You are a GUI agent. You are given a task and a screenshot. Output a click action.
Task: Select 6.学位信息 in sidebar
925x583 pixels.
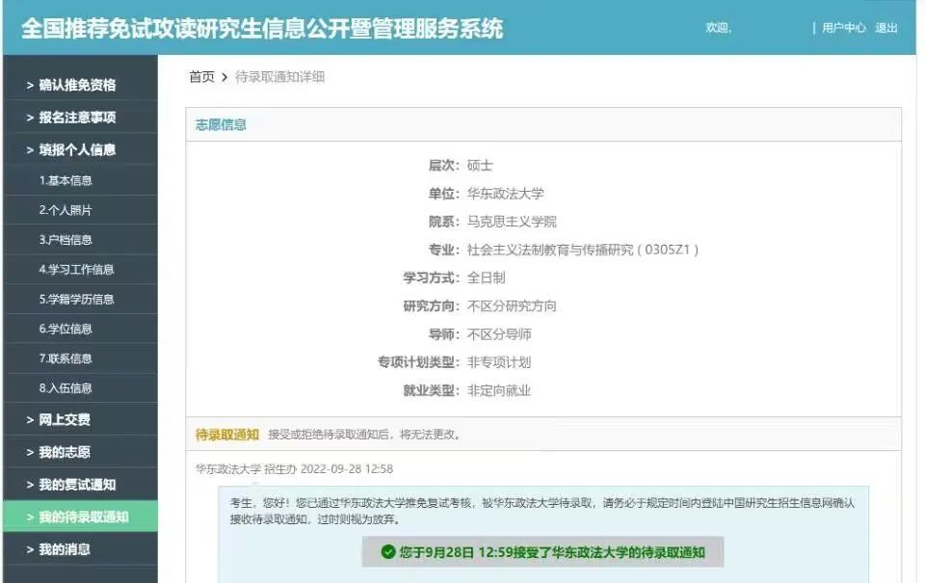coord(66,329)
